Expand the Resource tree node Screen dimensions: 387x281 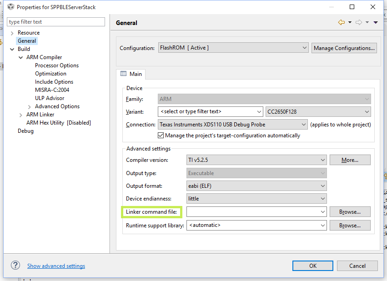[12, 33]
